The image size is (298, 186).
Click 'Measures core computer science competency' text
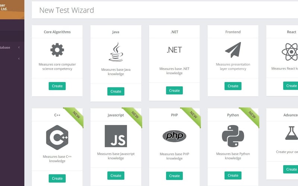pos(57,67)
